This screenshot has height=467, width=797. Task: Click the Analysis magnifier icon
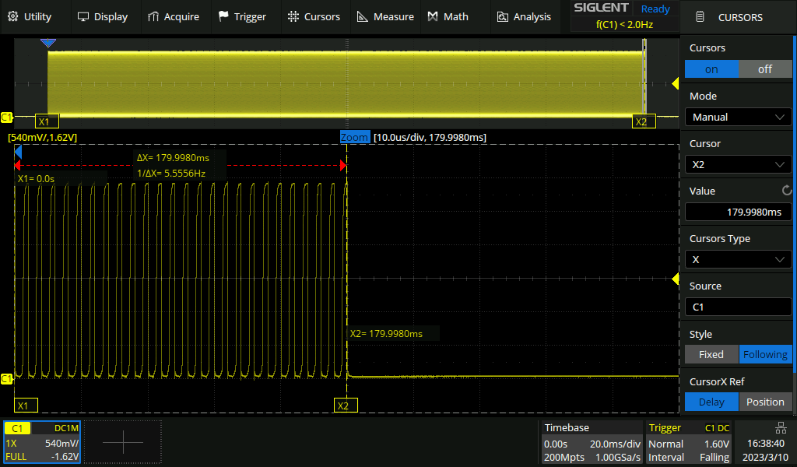click(502, 17)
